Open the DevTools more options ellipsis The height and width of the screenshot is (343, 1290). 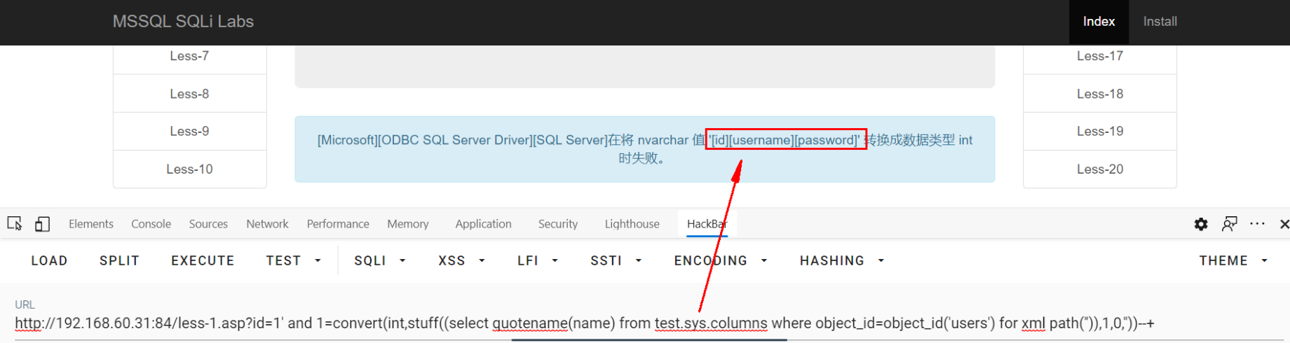point(1257,224)
